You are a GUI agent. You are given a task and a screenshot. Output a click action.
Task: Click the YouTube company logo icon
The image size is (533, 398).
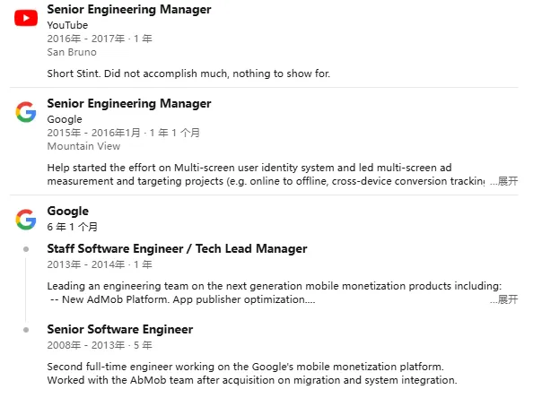coord(26,18)
